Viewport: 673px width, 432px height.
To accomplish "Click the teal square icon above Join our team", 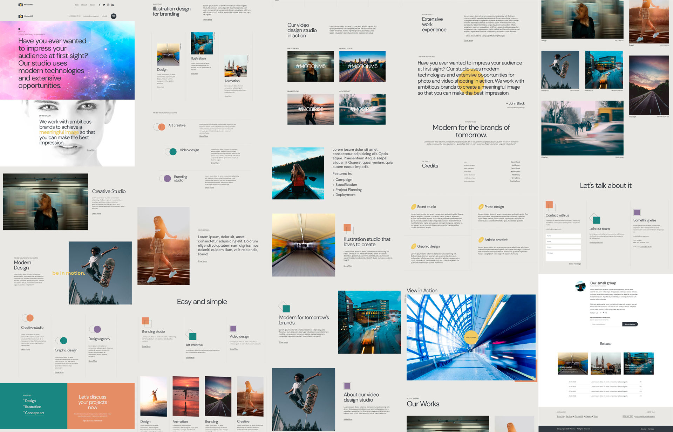I will [596, 220].
